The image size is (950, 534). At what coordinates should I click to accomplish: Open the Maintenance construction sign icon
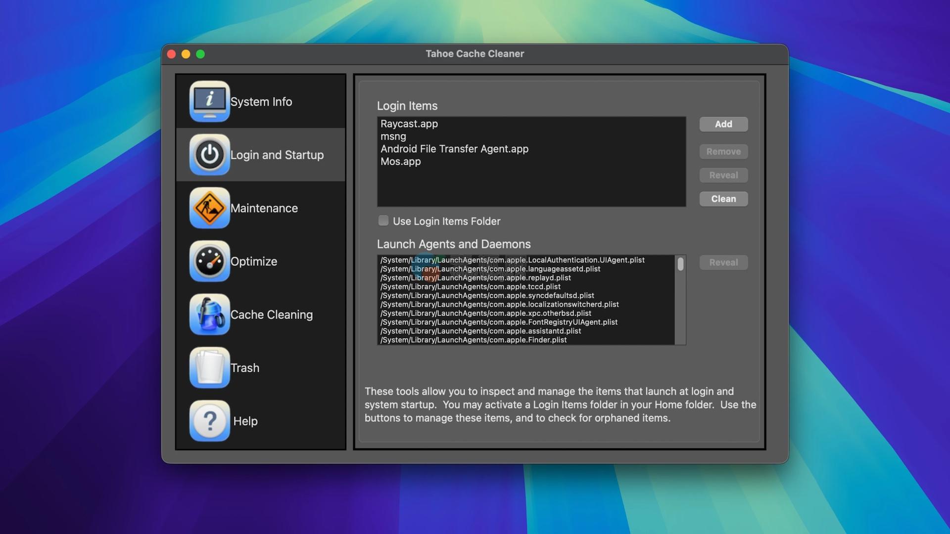(209, 208)
